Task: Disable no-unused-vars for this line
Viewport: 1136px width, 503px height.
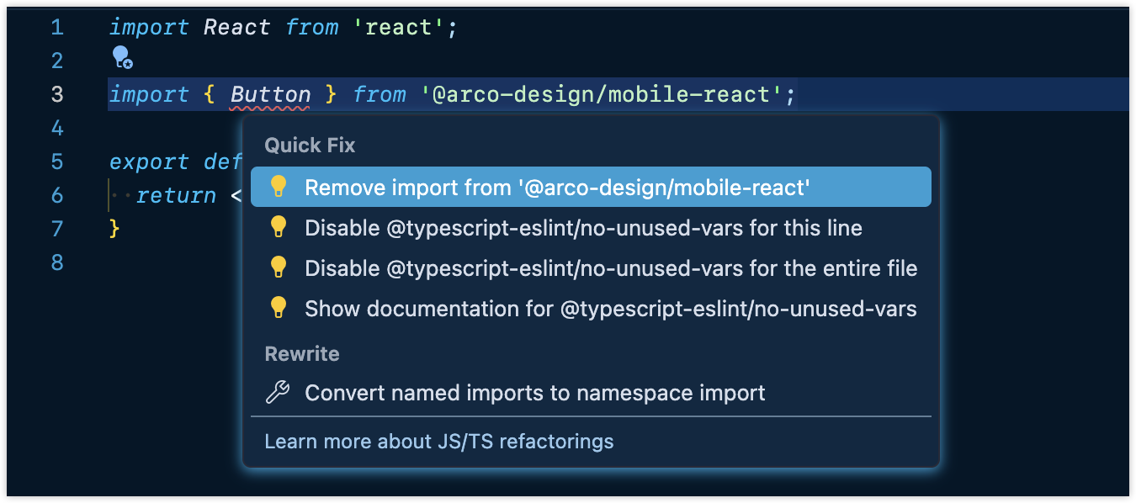Action: tap(583, 228)
